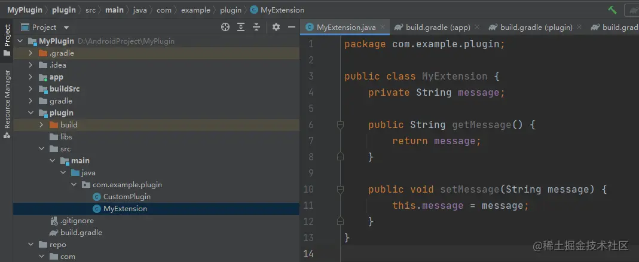Click the setMessage method name in code

coord(470,190)
